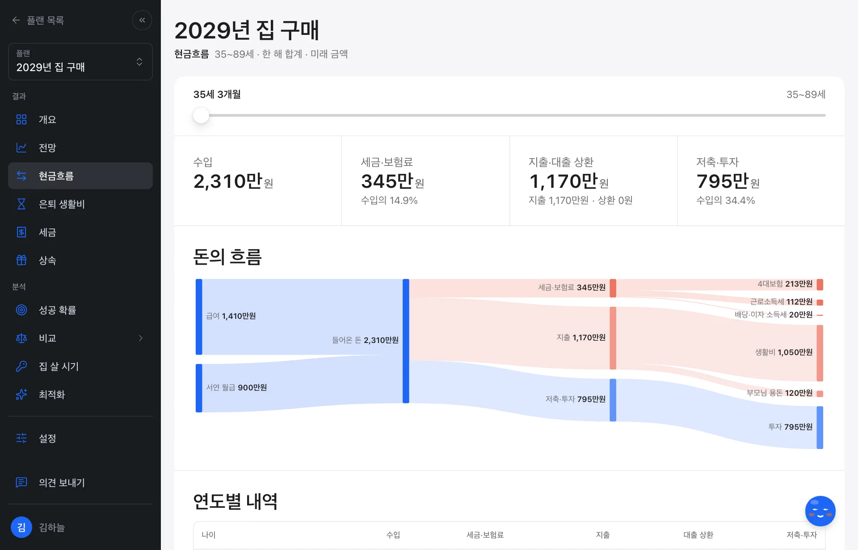This screenshot has width=858, height=550.
Task: Open the 세금 menu item
Action: click(80, 232)
